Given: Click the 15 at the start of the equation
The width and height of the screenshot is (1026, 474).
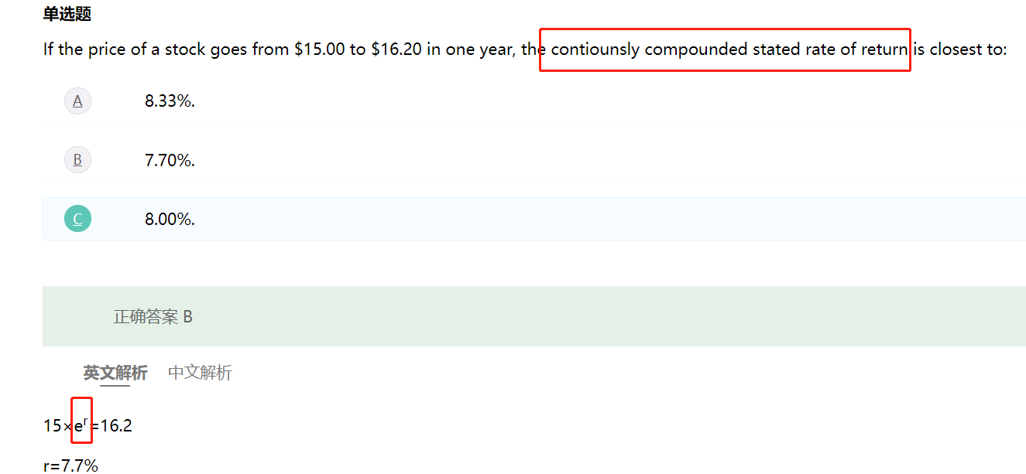Looking at the screenshot, I should [x=52, y=426].
